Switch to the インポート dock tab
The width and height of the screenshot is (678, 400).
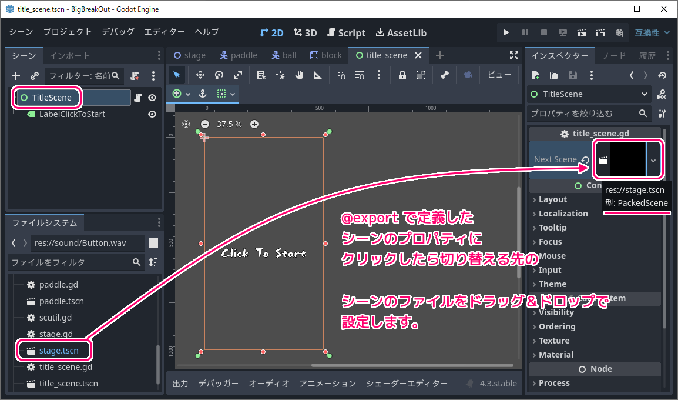pos(69,56)
